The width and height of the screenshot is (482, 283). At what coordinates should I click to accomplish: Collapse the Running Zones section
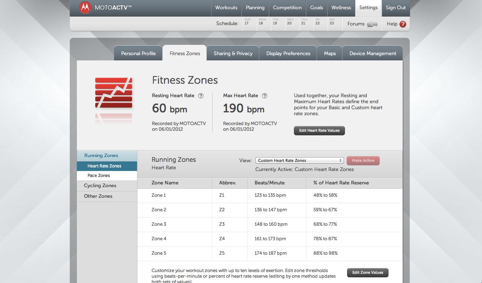101,156
